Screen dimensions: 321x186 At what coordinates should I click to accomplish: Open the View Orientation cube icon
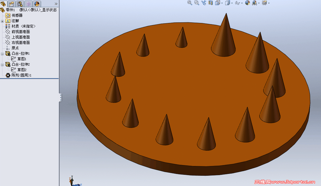pyautogui.click(x=218, y=3)
